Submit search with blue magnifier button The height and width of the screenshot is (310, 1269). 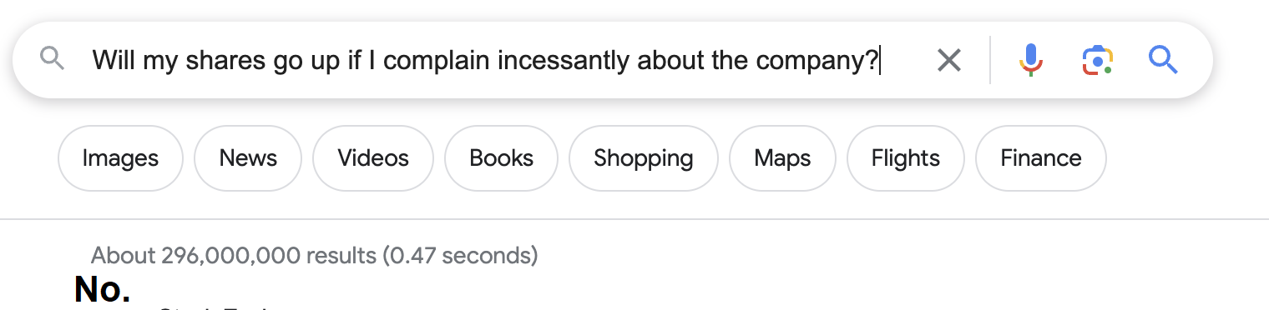point(1163,60)
